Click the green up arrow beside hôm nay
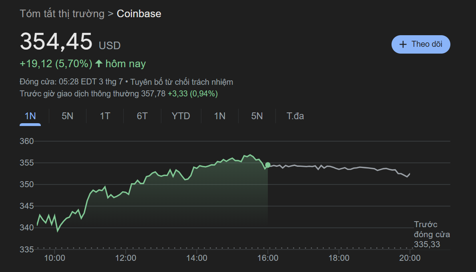Image resolution: width=476 pixels, height=272 pixels. [x=98, y=63]
